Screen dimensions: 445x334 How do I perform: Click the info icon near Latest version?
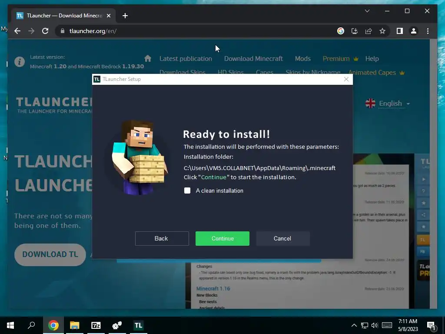click(20, 61)
